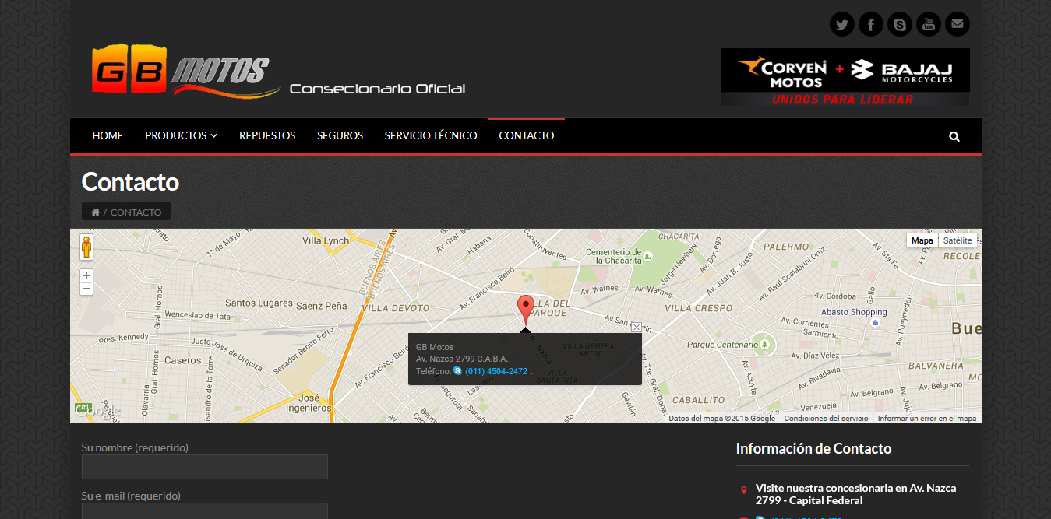Open the Skype social icon
The height and width of the screenshot is (519, 1051).
(x=900, y=24)
